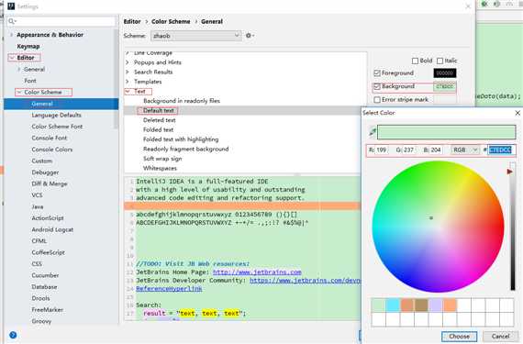Click the eyedropper color picker icon
The image size is (523, 344).
[373, 132]
